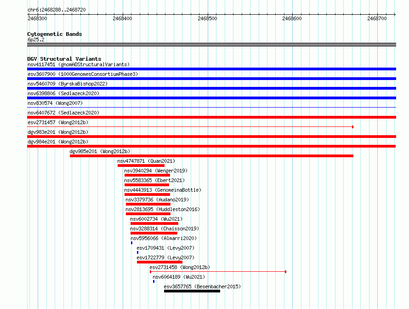Select the nsv6064189 Wu2021 label

pyautogui.click(x=179, y=277)
